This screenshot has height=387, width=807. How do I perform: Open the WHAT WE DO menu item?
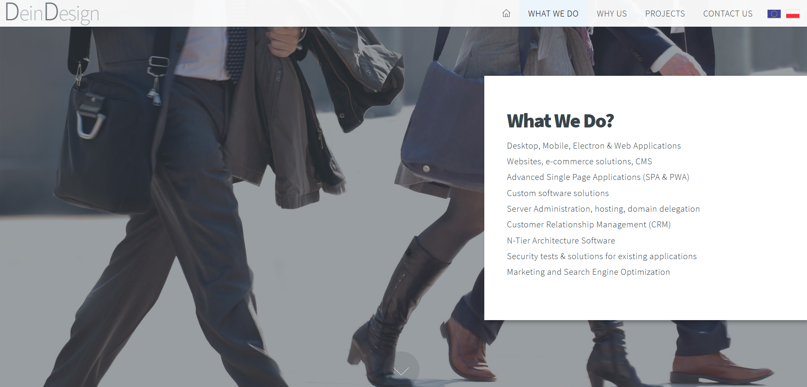click(553, 14)
